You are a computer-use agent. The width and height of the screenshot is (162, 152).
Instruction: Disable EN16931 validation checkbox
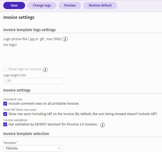5,124
